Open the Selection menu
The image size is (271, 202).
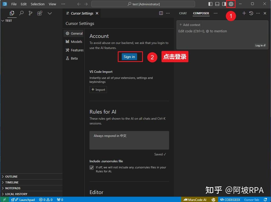click(37, 4)
